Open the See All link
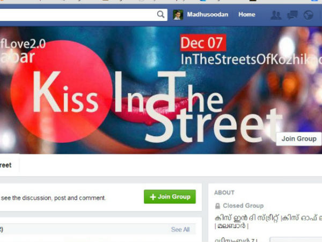Image resolution: width=322 pixels, height=242 pixels. coord(180,230)
